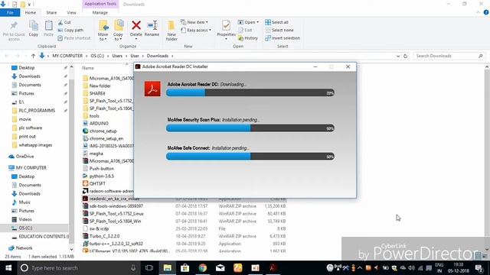Viewport: 490px width, 275px height.
Task: Click Invert selection in the ribbon
Action: click(283, 38)
